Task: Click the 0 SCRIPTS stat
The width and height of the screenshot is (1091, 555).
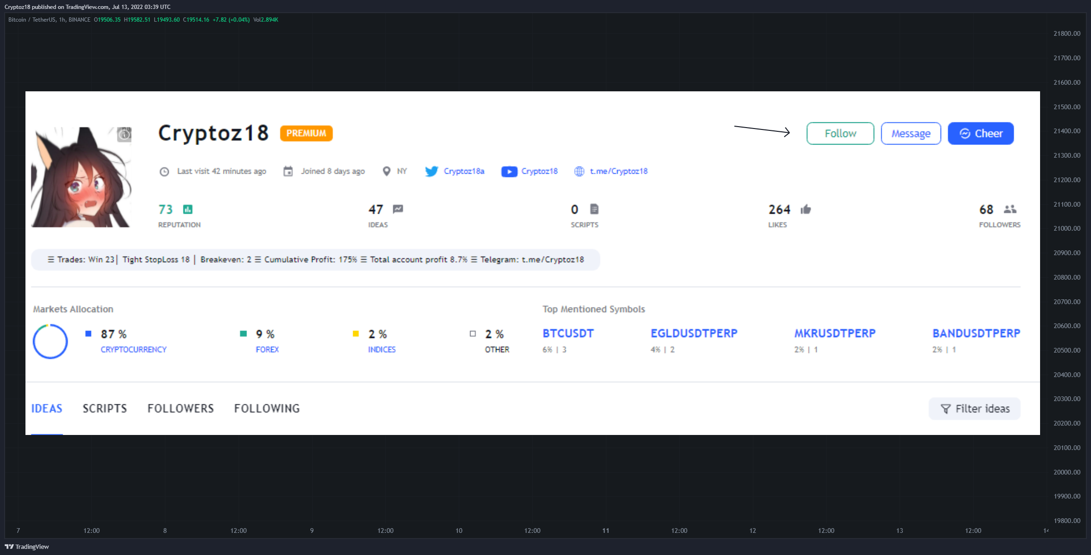Action: [585, 216]
